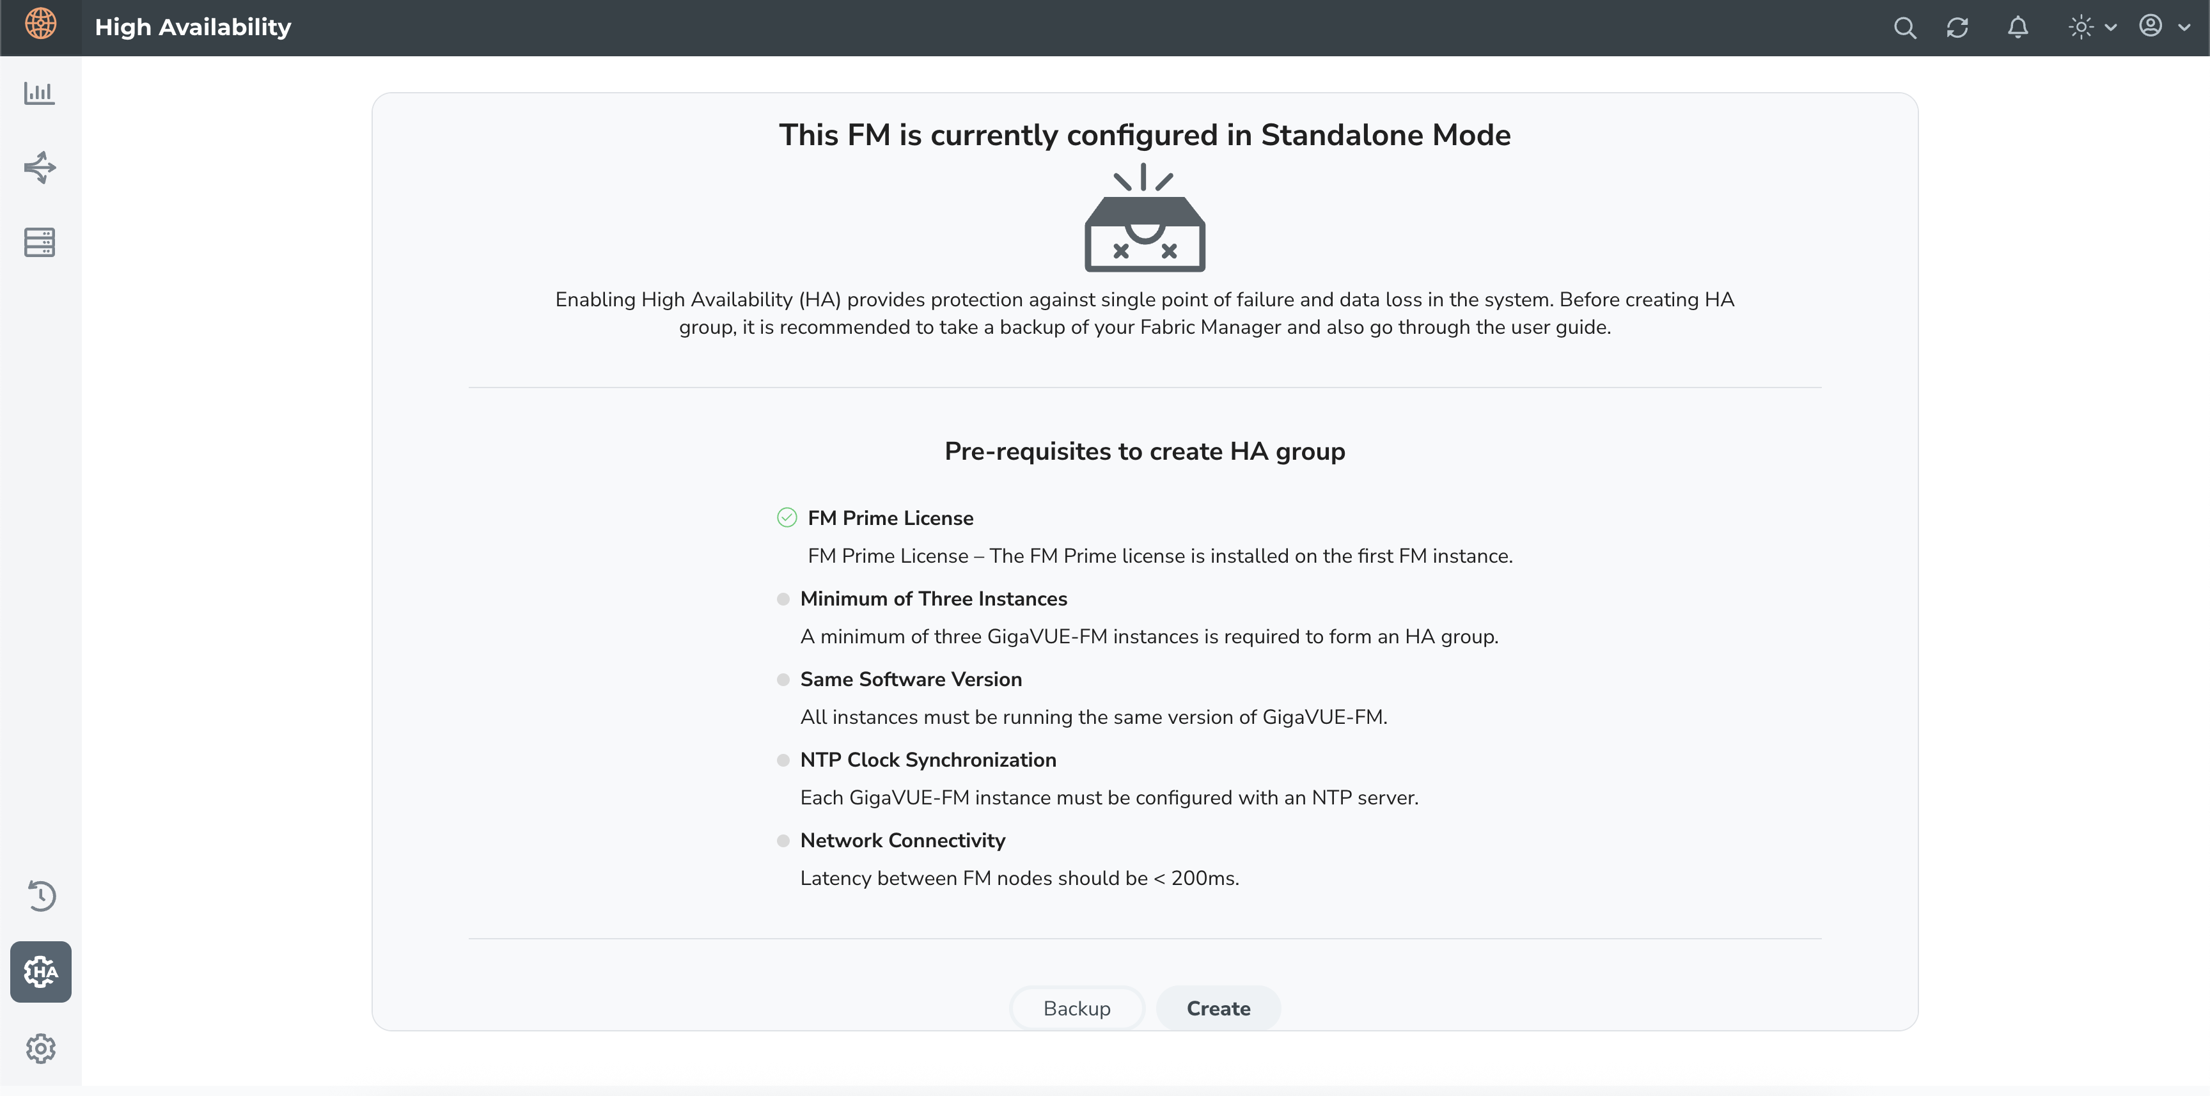Open the traffic flow arrows icon
The image size is (2210, 1096).
click(40, 168)
